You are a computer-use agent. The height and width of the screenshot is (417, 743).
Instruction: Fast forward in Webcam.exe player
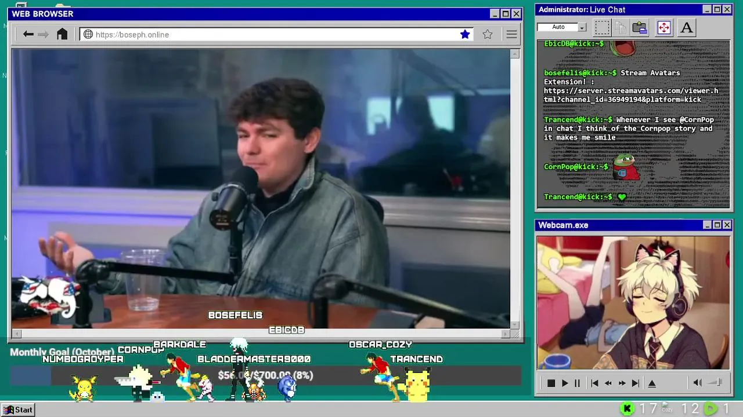pyautogui.click(x=622, y=383)
